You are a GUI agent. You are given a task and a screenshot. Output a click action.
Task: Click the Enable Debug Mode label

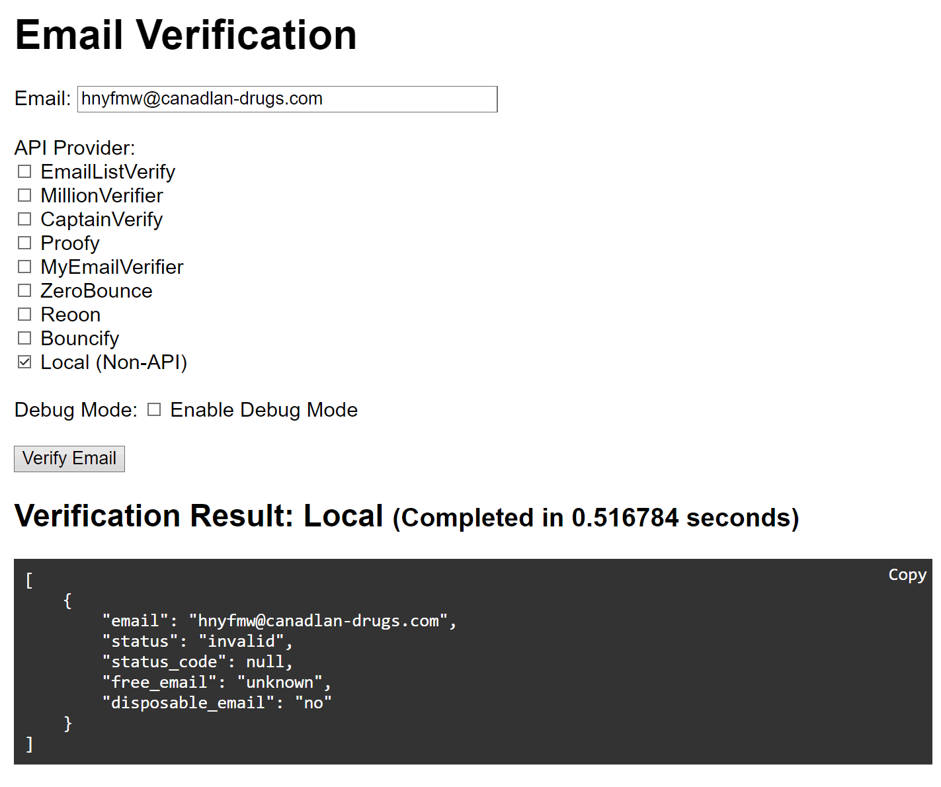(x=264, y=410)
